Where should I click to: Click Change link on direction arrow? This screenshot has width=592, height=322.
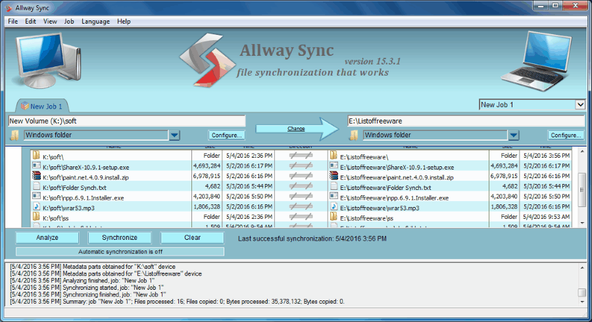(x=296, y=129)
